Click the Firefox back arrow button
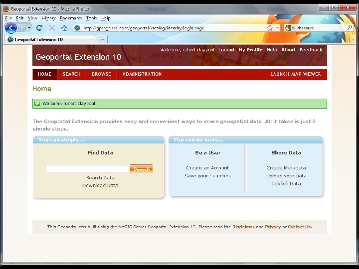This screenshot has width=359, height=269. pos(11,28)
